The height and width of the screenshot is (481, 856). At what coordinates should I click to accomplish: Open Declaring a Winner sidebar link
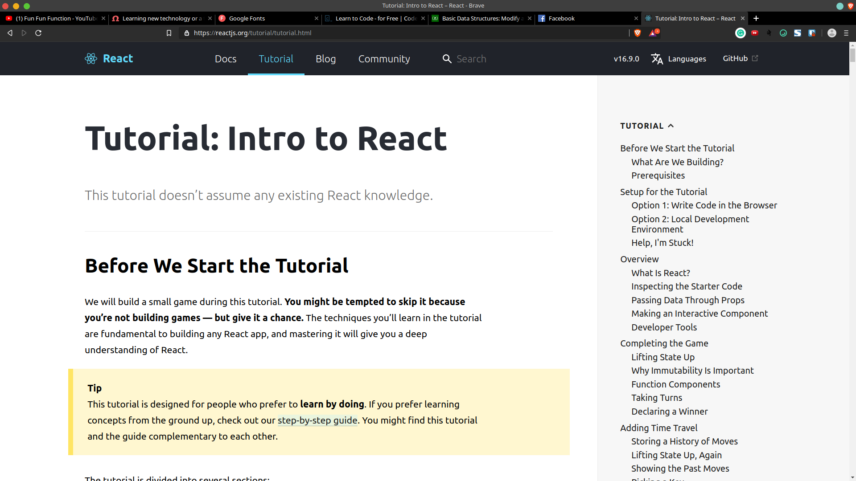(x=670, y=412)
